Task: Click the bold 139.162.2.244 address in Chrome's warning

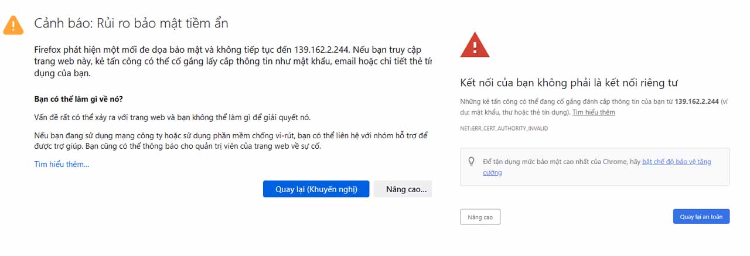Action: (x=697, y=101)
